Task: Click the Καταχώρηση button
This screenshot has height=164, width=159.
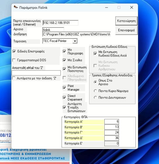Action: coord(126,21)
